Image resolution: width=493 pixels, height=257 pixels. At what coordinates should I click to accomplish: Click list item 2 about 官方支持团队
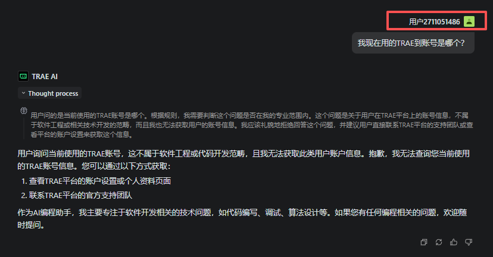[77, 195]
